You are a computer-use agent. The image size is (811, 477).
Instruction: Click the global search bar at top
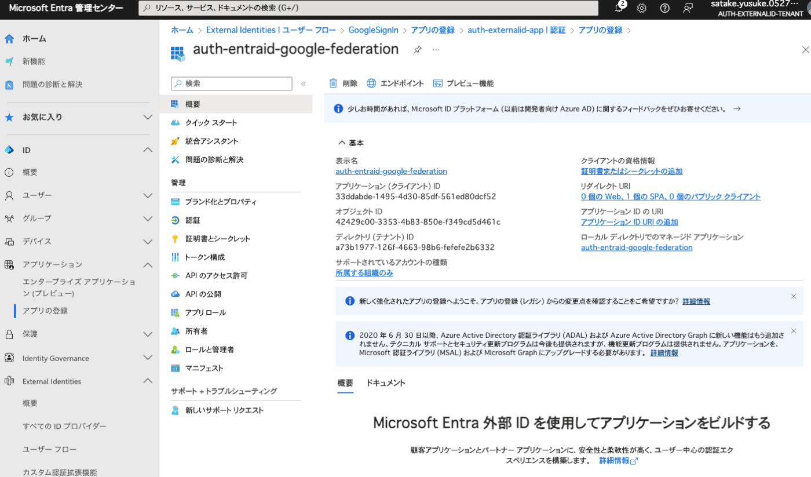click(368, 8)
